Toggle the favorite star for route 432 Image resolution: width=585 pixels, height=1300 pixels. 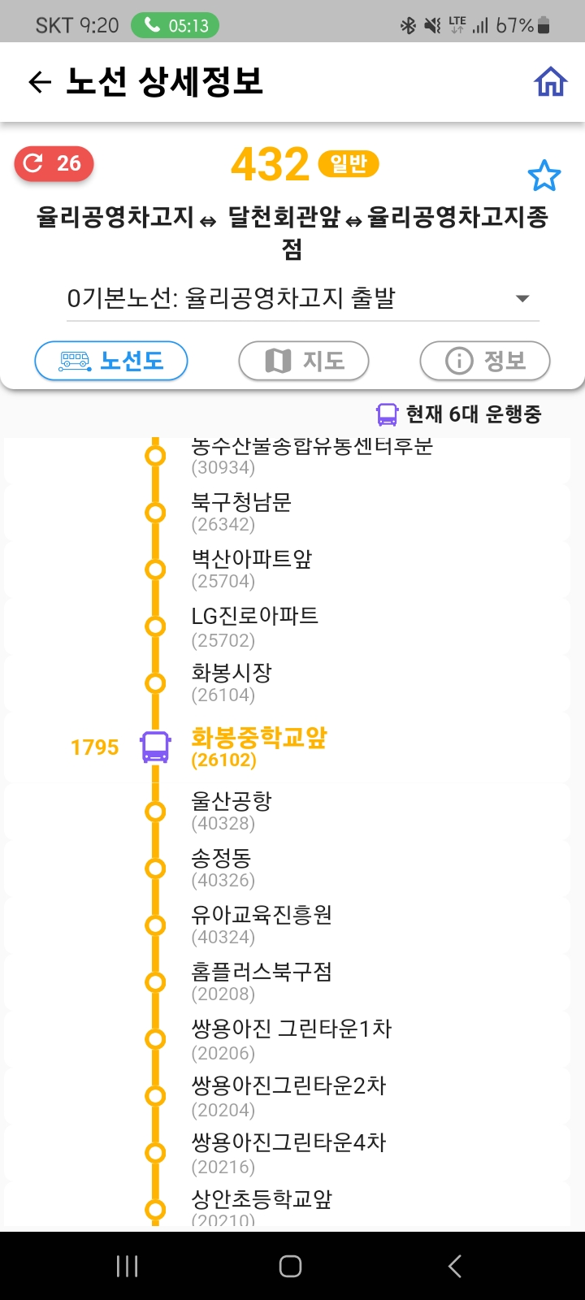[x=544, y=176]
